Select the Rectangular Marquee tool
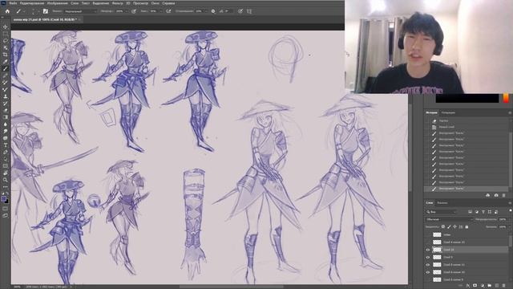The width and height of the screenshot is (513, 289). tap(6, 34)
